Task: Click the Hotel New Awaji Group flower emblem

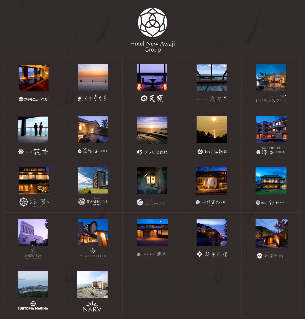Action: (x=152, y=22)
